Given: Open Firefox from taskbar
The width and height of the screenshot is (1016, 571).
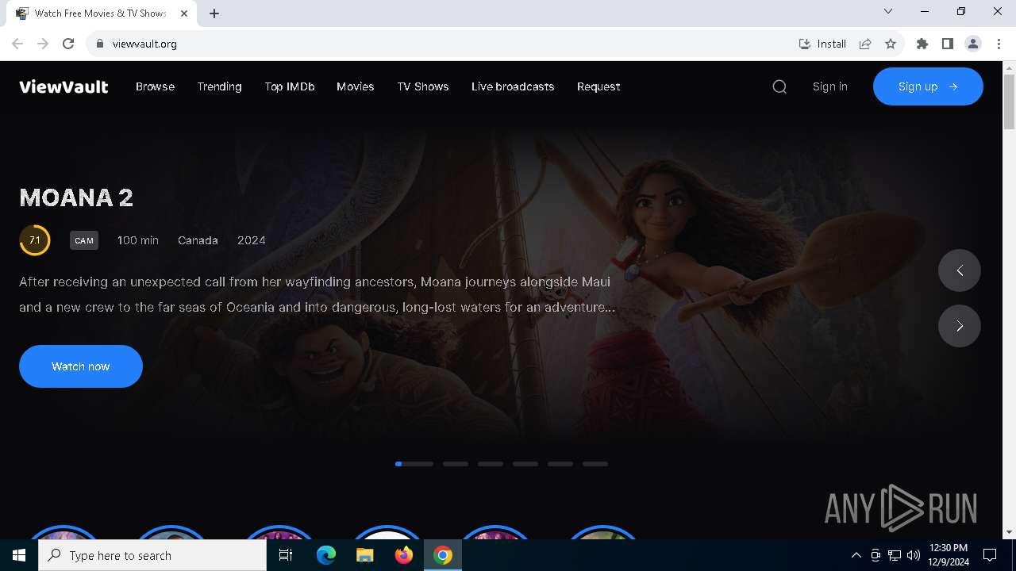Looking at the screenshot, I should [x=404, y=555].
